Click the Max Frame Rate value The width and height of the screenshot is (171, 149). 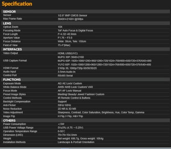pos(70,19)
